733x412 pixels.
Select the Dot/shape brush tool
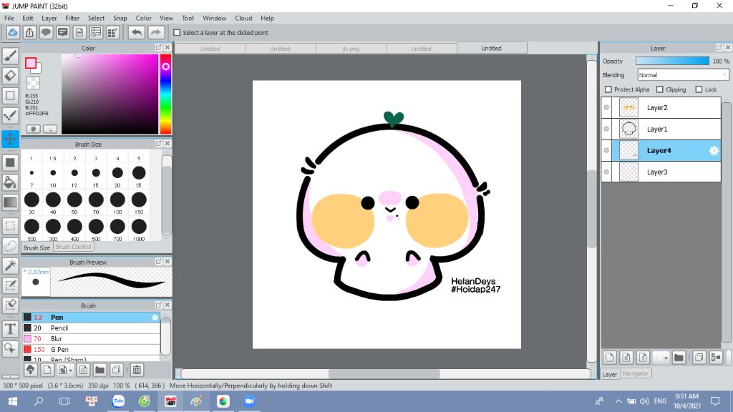[10, 115]
